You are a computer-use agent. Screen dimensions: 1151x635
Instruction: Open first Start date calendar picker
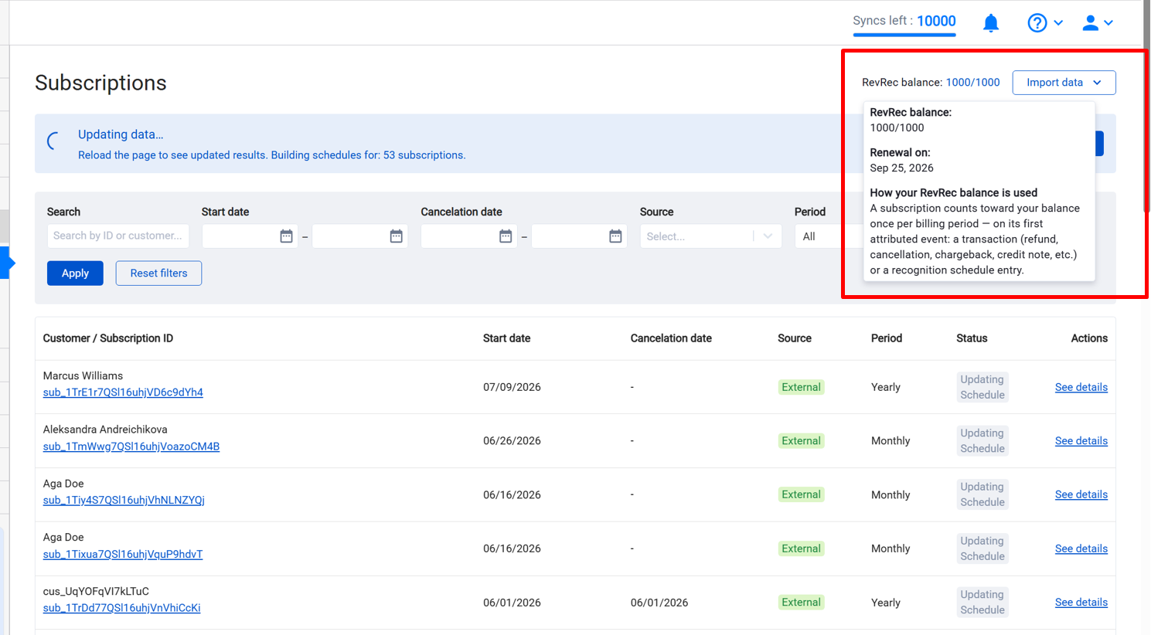(x=286, y=236)
